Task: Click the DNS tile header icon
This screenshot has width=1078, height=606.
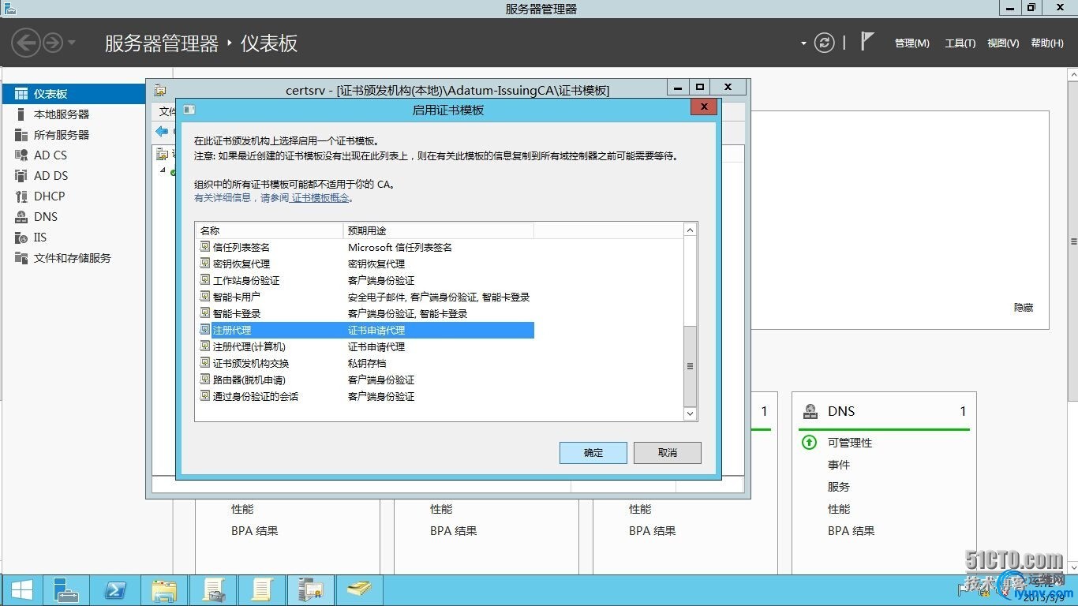Action: coord(810,411)
